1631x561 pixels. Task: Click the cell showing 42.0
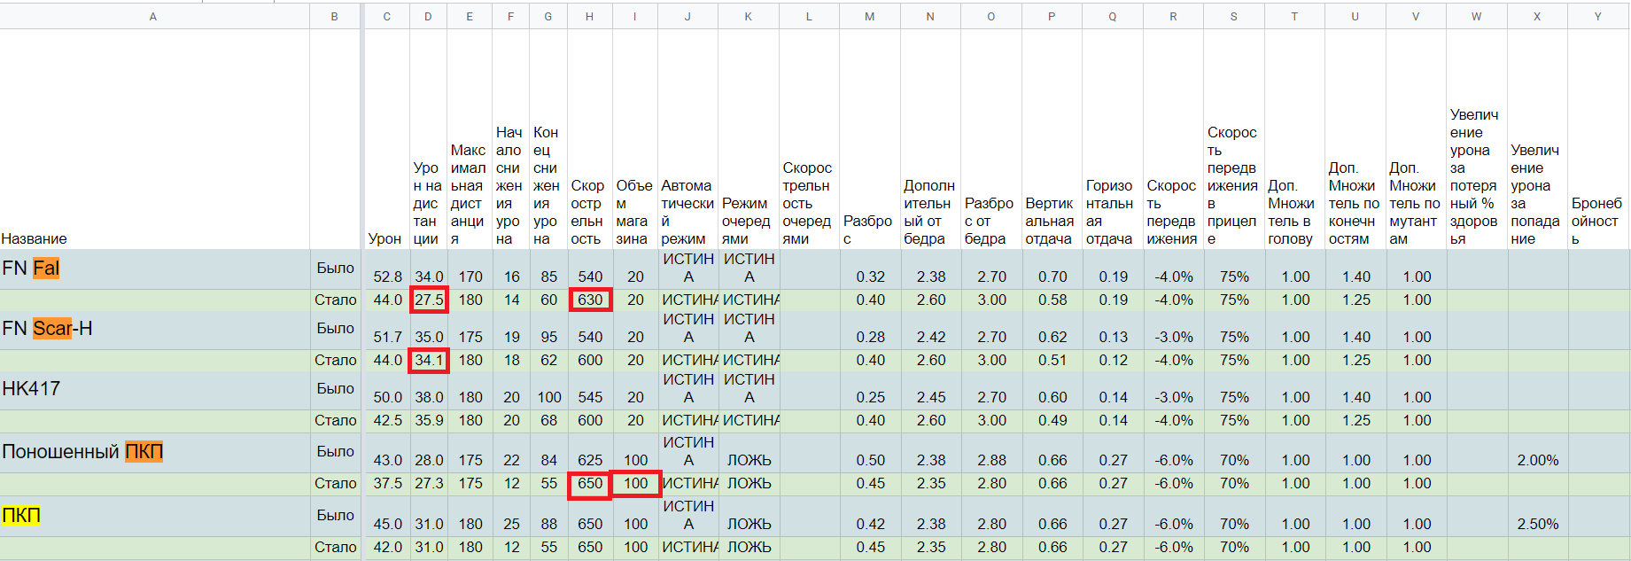pyautogui.click(x=387, y=547)
